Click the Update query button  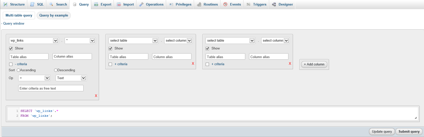click(x=382, y=131)
